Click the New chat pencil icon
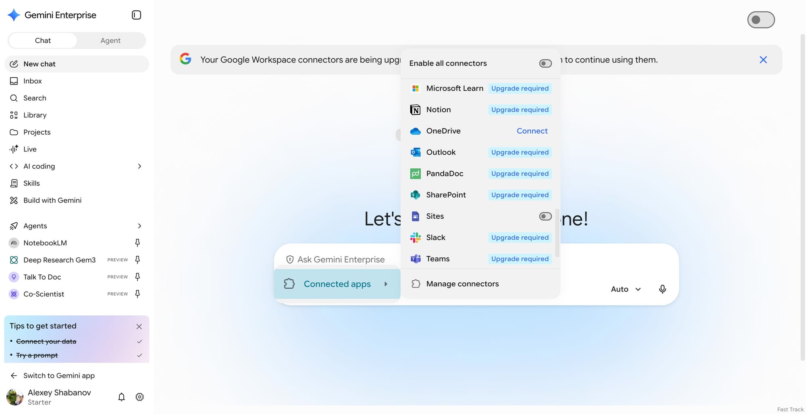 click(x=14, y=64)
